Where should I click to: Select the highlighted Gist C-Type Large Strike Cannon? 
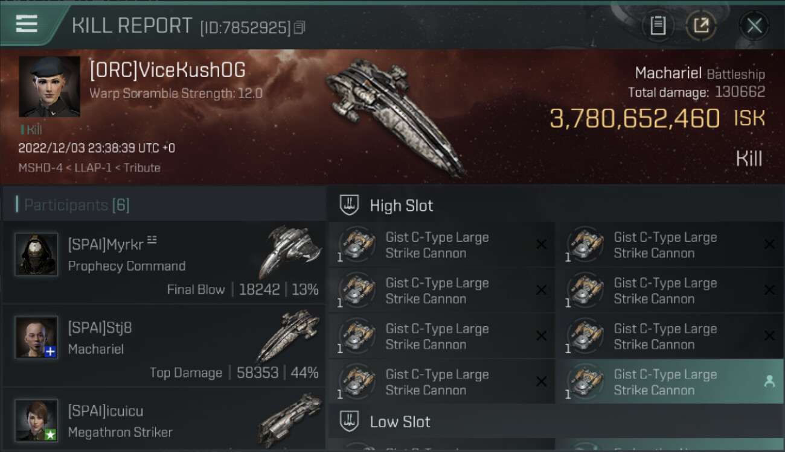670,382
